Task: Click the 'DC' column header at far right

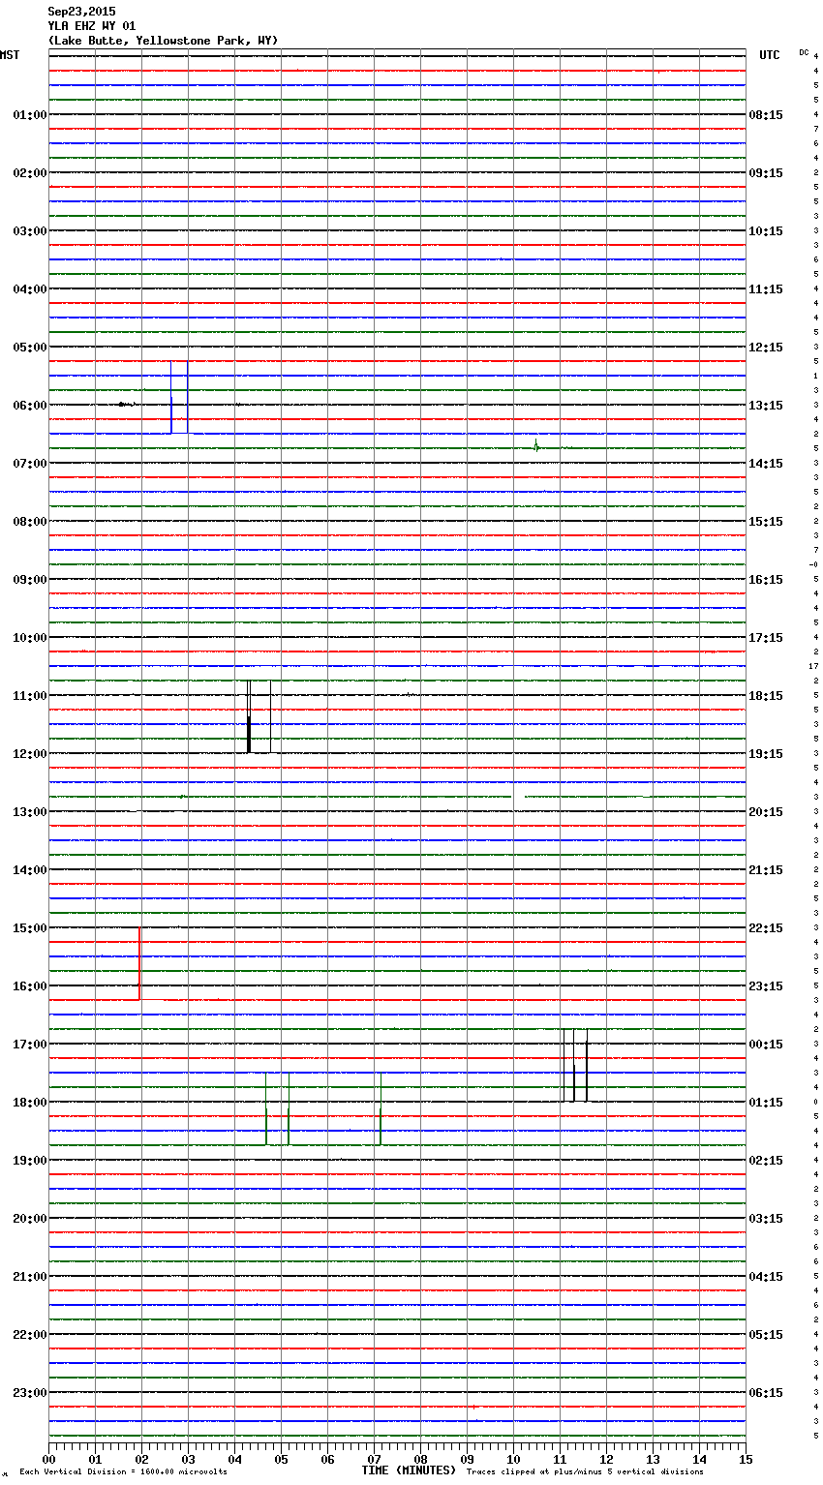Action: 804,52
